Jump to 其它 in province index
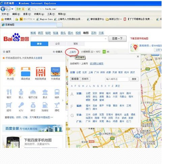Viewport: 171px width, 164px height. [x=117, y=86]
